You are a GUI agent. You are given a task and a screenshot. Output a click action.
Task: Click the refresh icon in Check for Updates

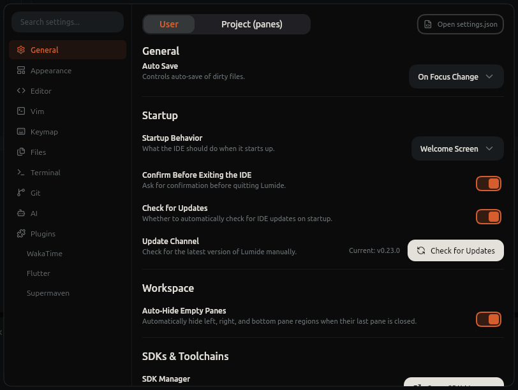(421, 250)
